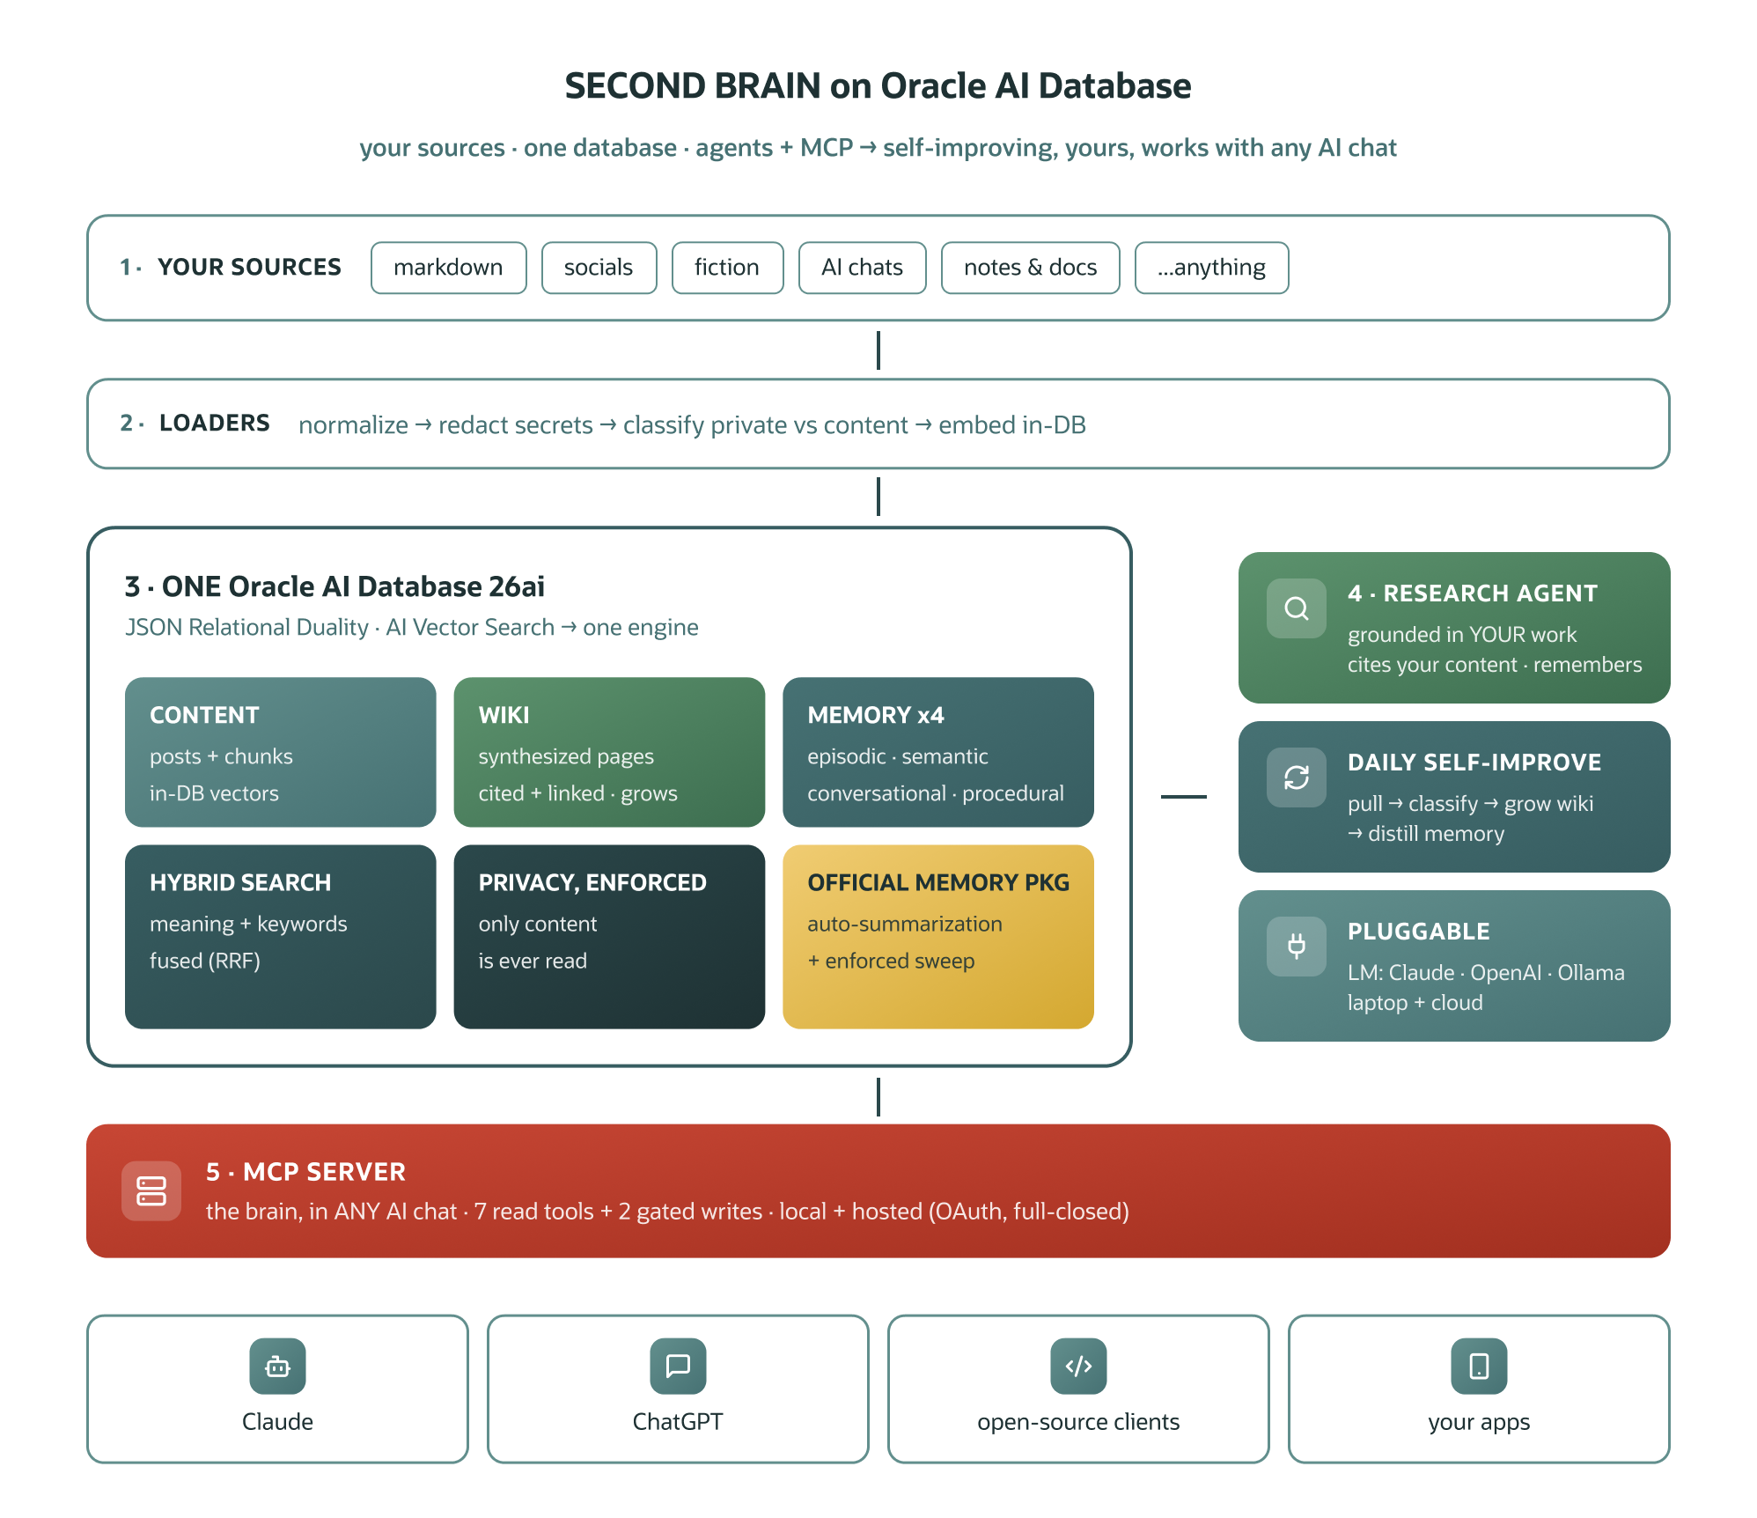Select the socials source pill
Image resolution: width=1757 pixels, height=1518 pixels.
[599, 268]
